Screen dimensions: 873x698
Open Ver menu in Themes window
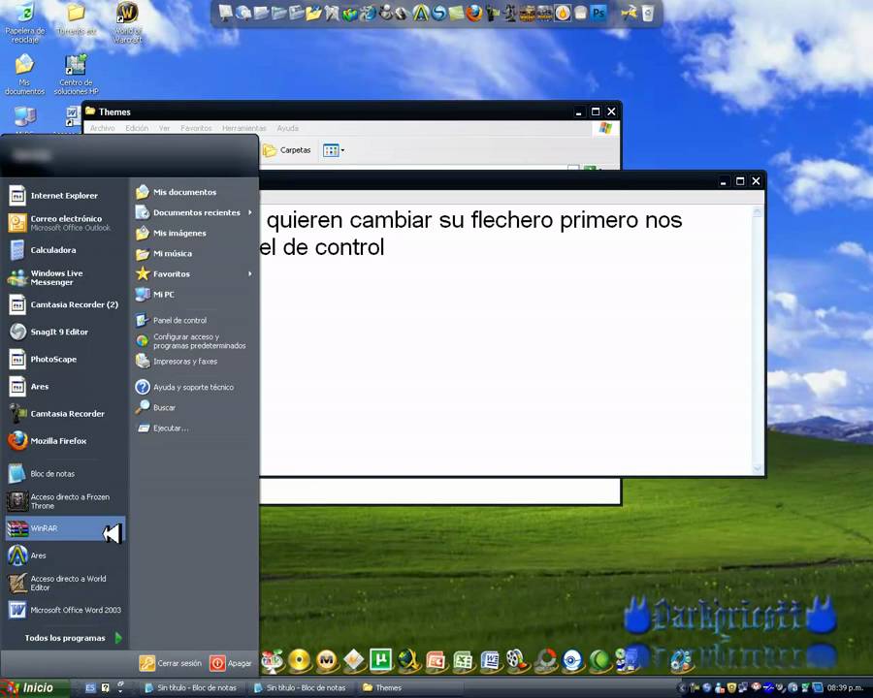coord(164,128)
